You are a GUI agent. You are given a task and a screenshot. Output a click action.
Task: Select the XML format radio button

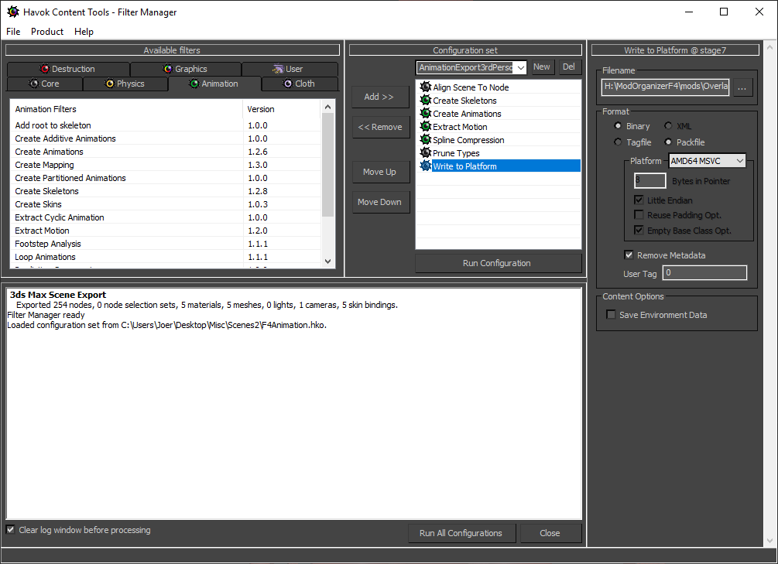point(668,126)
